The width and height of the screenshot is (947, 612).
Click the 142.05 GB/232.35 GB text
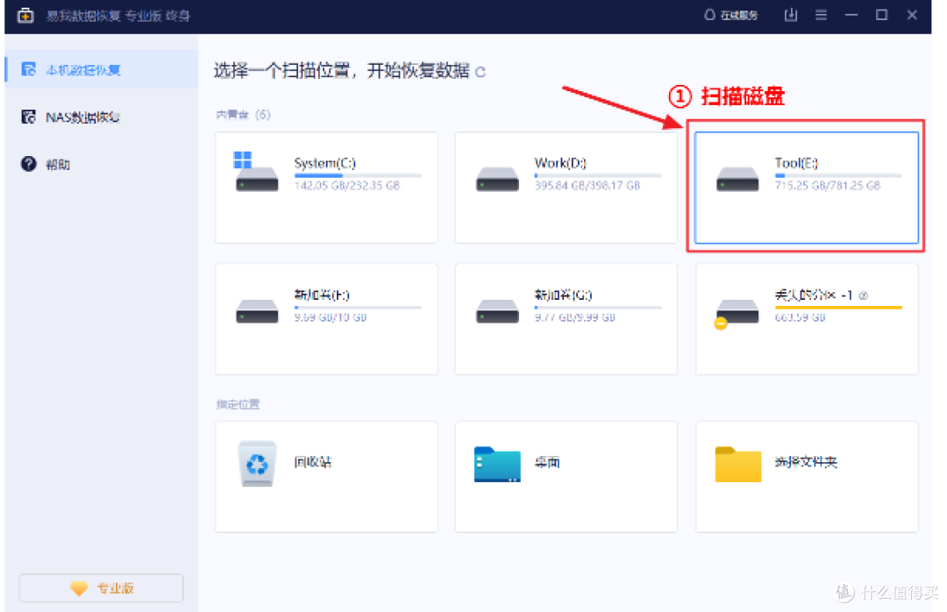346,186
